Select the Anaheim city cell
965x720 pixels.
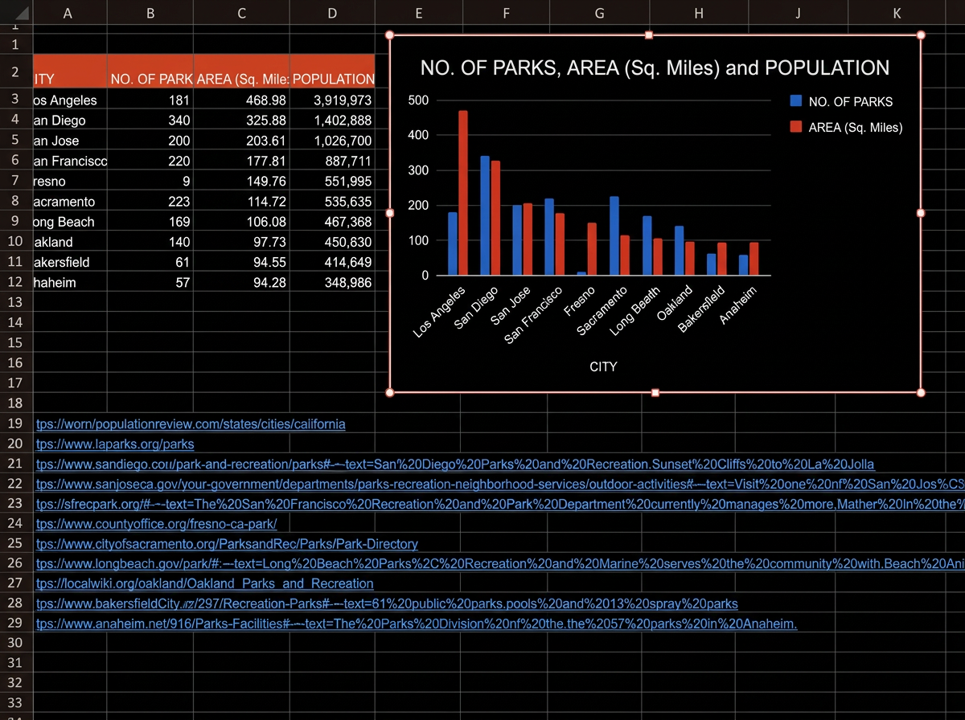70,282
